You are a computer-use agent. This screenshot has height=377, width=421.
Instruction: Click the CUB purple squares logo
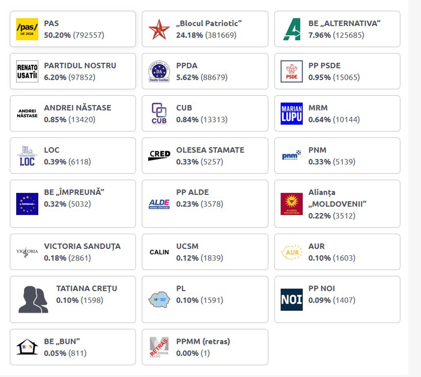tap(159, 113)
